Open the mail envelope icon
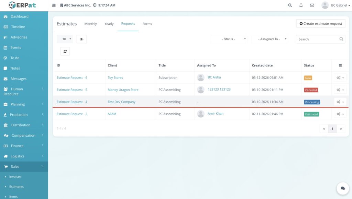Image resolution: width=352 pixels, height=199 pixels. [x=312, y=6]
